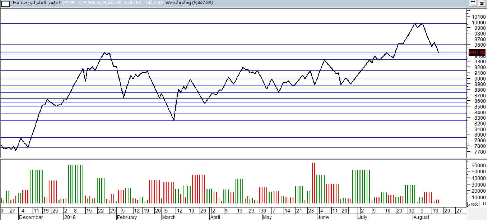Close the chart window
487x220 pixels.
click(x=482, y=4)
